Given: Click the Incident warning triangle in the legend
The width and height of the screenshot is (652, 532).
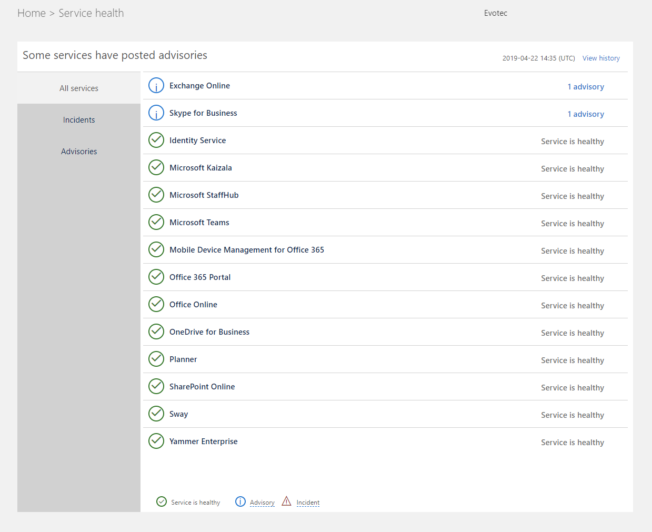Looking at the screenshot, I should pos(286,501).
